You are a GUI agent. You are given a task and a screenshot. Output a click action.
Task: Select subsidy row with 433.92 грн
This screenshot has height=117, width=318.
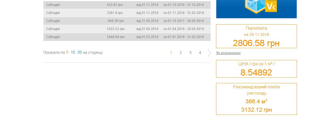[127, 5]
